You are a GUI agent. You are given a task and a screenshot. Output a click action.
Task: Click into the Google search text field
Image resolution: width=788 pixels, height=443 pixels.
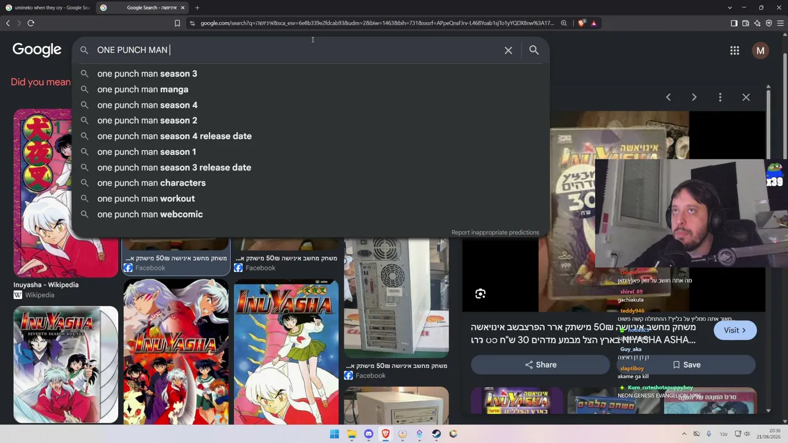[295, 50]
